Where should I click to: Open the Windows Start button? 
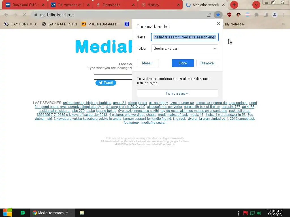click(8, 212)
